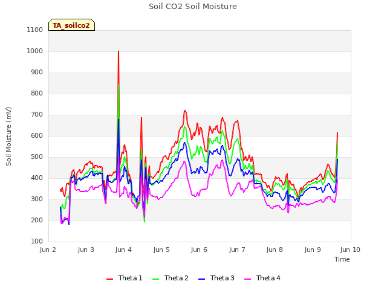387x290 pixels.
Task: Click the chart title Soil CO2 Soil Moisture
Action: (193, 7)
